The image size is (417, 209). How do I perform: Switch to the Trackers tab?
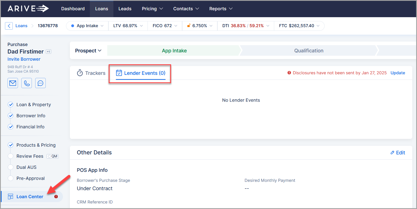click(x=91, y=73)
